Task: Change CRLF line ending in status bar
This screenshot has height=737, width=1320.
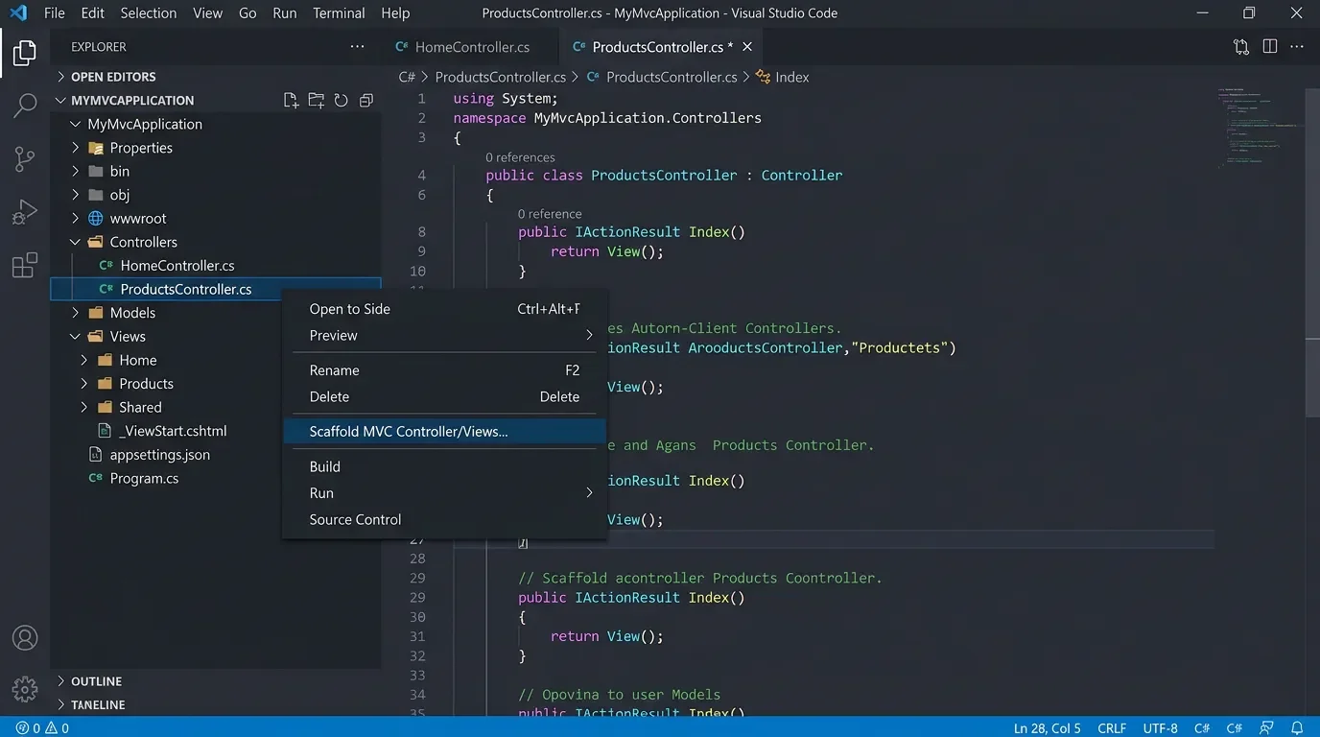Action: pos(1112,727)
